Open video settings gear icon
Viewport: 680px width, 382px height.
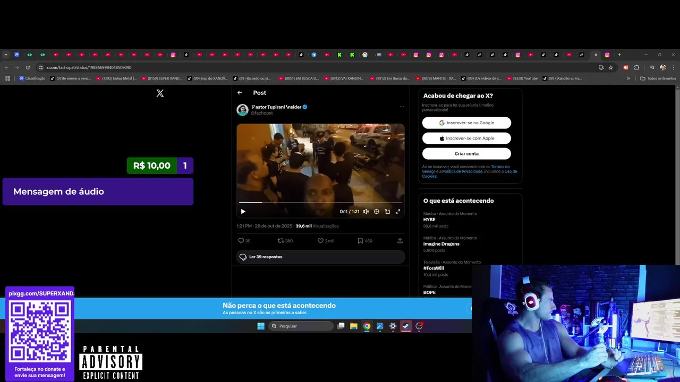376,211
